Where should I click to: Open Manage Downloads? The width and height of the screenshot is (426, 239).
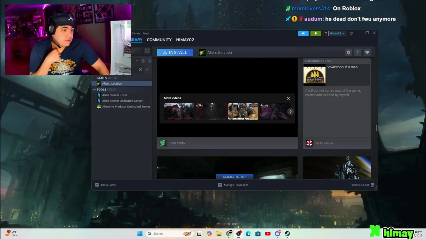coord(233,185)
